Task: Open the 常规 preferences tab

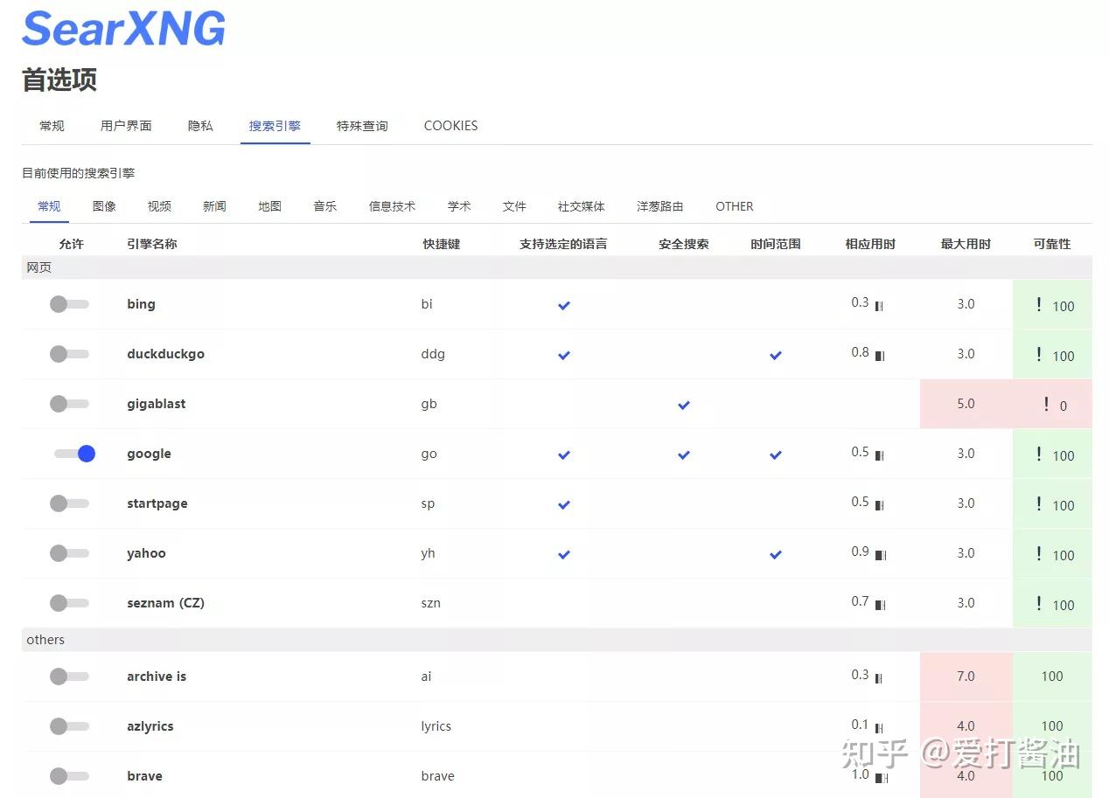Action: pos(52,126)
